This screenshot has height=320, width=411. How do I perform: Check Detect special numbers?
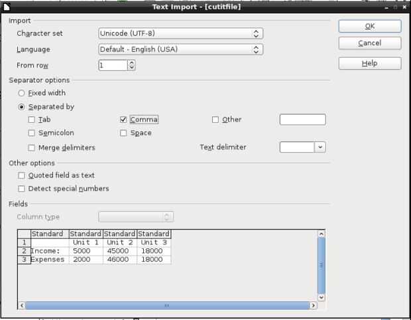tap(21, 189)
